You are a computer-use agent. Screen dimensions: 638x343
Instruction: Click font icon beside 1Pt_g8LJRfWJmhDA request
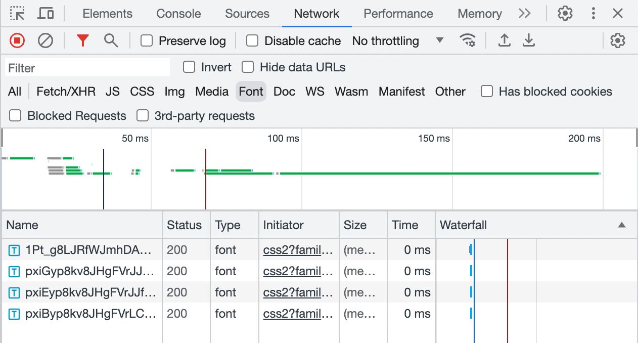click(x=14, y=250)
